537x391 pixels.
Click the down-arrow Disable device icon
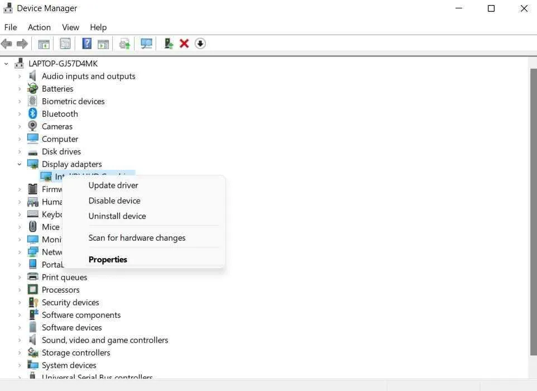[200, 44]
